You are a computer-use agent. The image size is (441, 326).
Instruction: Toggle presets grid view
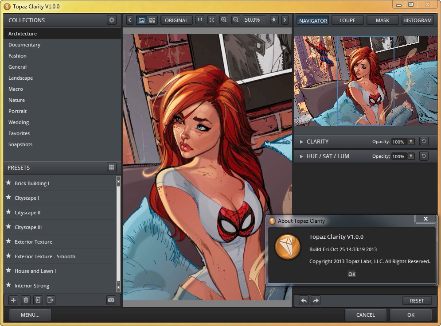111,167
